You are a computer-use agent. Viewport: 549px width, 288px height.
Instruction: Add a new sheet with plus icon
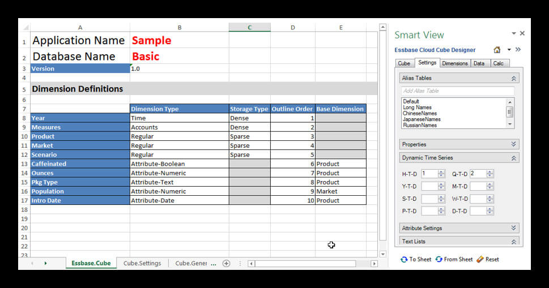[226, 263]
